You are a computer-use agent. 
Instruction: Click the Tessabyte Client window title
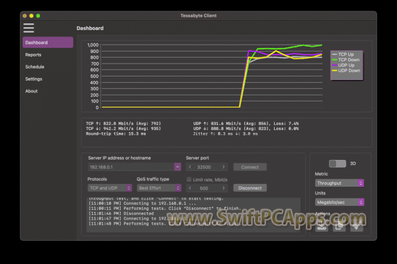(198, 15)
